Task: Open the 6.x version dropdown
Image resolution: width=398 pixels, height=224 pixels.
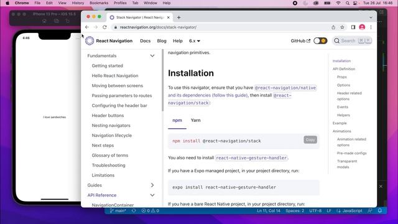Action: (x=195, y=41)
